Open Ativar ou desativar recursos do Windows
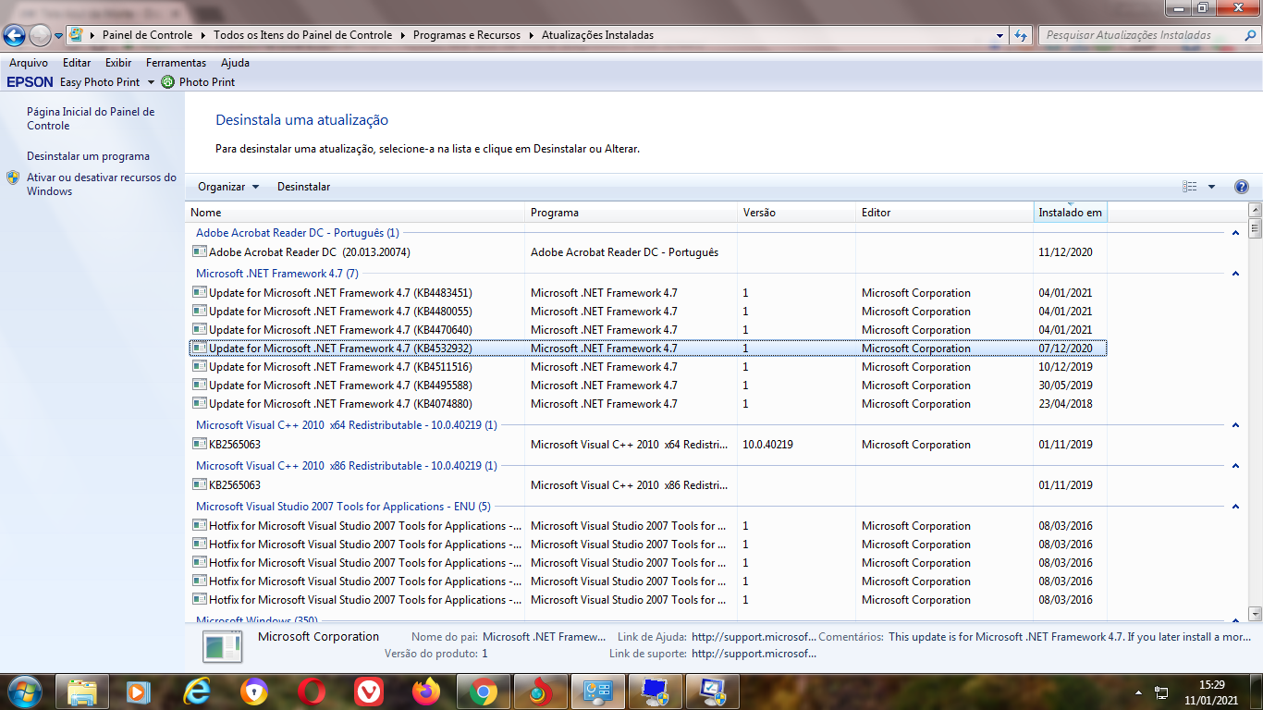 click(101, 184)
